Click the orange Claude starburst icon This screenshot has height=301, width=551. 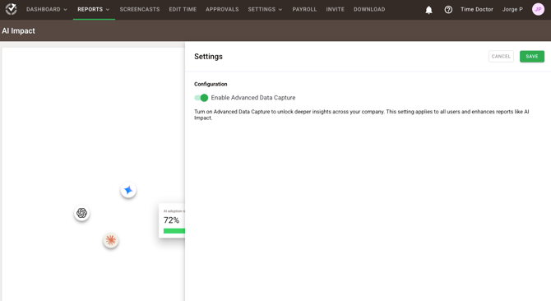coord(111,240)
